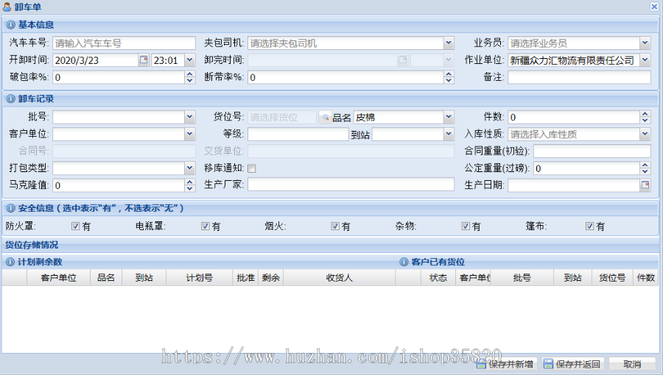Toggle the 篷布 有 checkbox
Screen dimensions: 663x375
coord(589,226)
